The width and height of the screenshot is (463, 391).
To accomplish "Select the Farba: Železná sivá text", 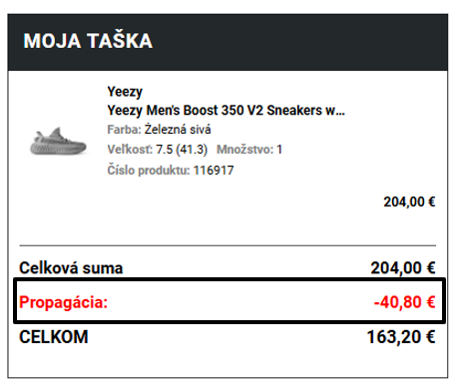I will (x=159, y=130).
